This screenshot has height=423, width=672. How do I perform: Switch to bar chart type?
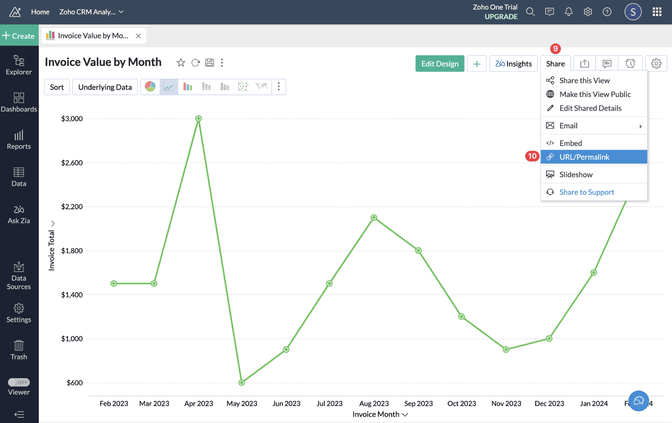point(188,87)
